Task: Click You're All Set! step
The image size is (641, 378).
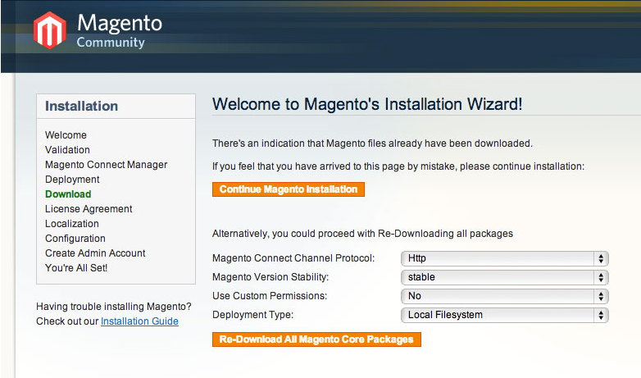Action: [x=76, y=268]
